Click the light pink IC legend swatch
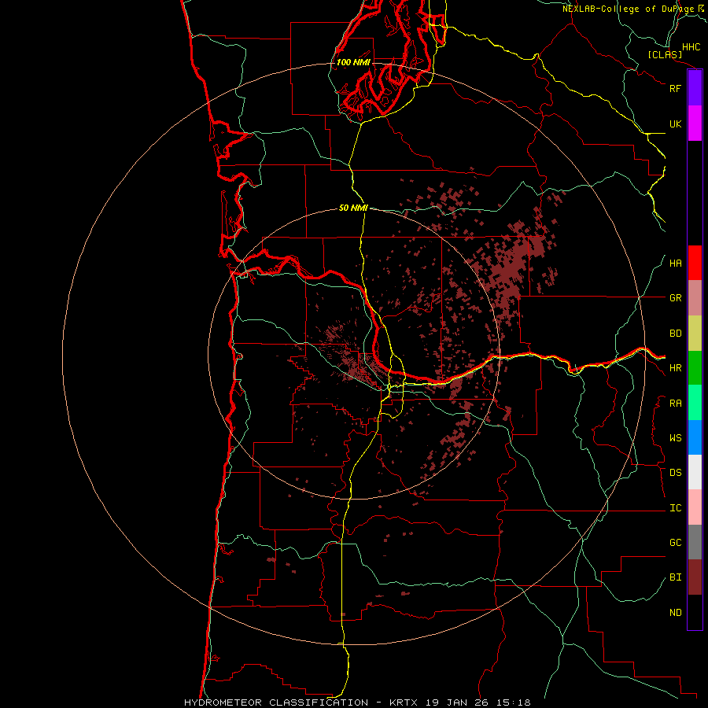The width and height of the screenshot is (708, 708). pos(695,507)
